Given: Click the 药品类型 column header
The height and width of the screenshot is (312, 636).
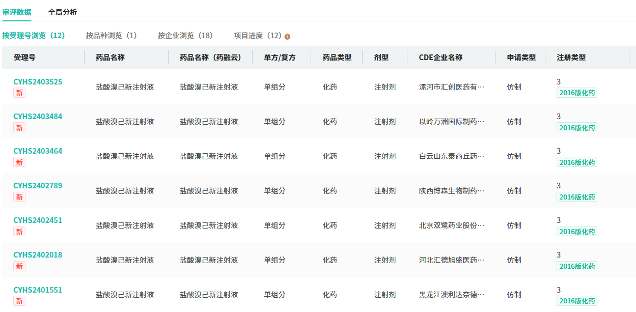Looking at the screenshot, I should [337, 58].
